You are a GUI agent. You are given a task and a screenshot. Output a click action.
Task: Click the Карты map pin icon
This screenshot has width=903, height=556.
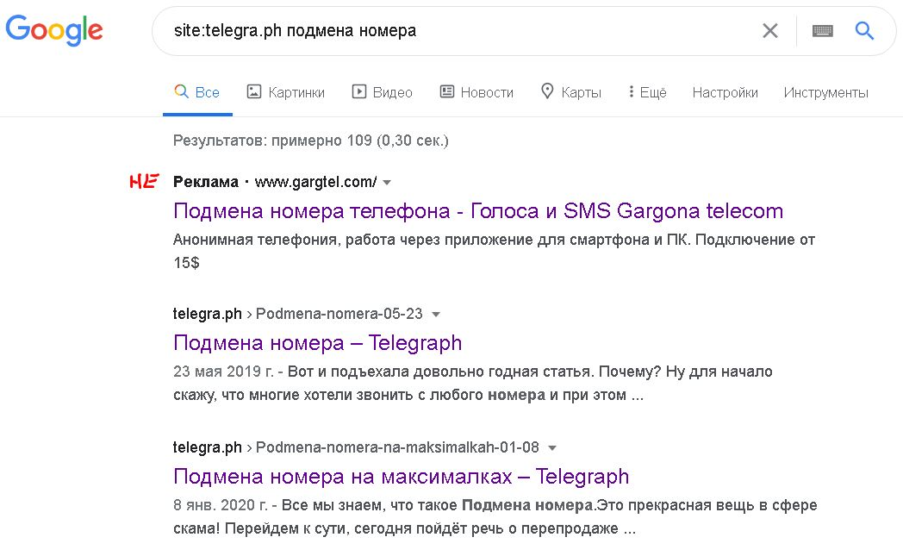546,91
